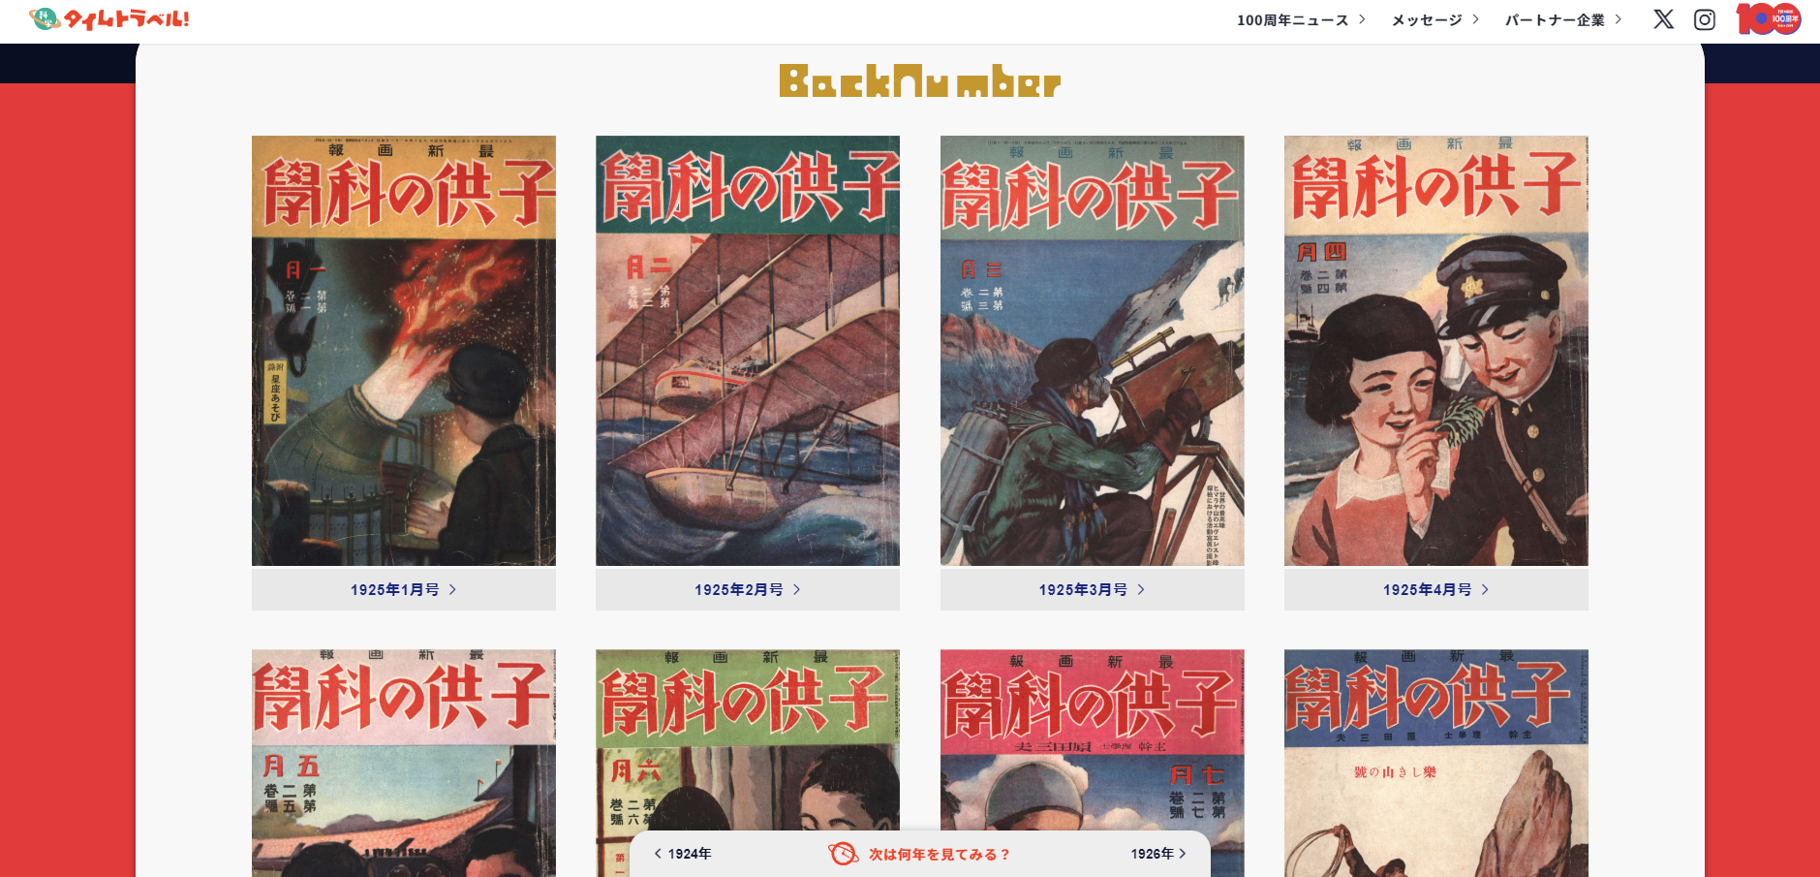The height and width of the screenshot is (877, 1820).
Task: Select the May issue cover with 五月
Action: [404, 764]
